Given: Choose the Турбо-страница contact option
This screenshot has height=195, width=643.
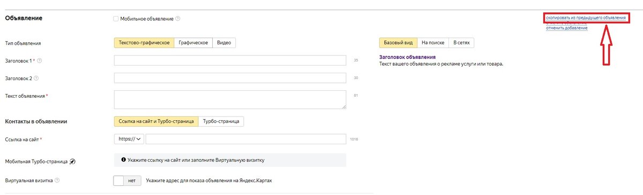Looking at the screenshot, I should click(221, 121).
